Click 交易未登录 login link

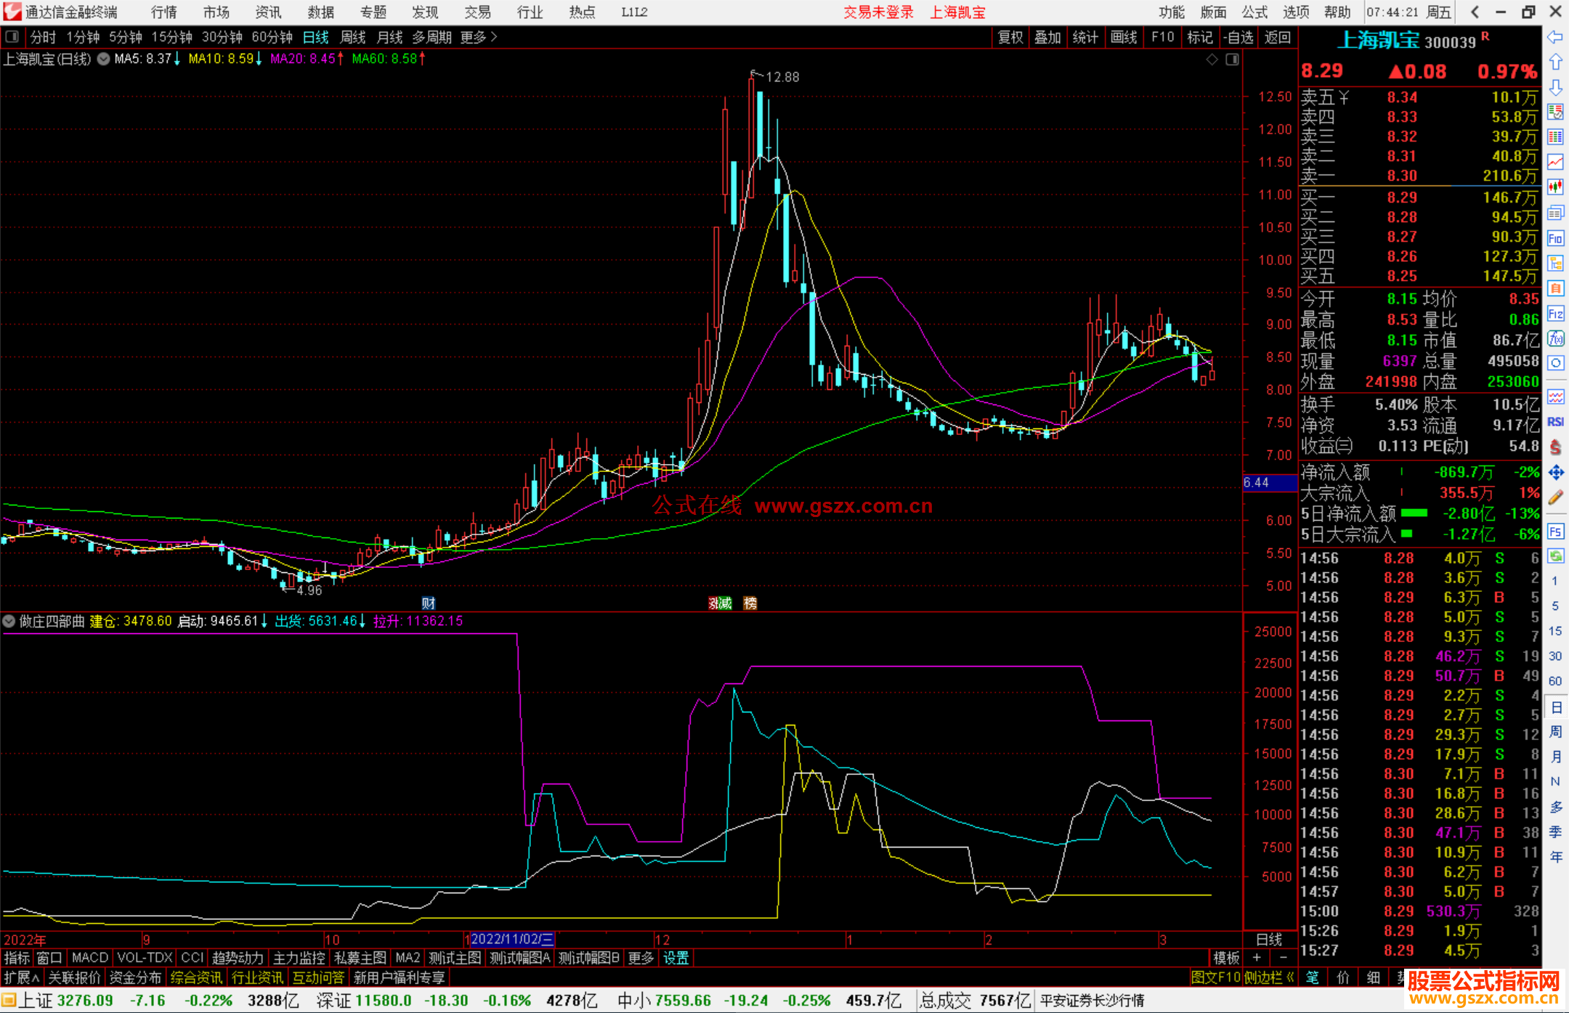tap(878, 12)
